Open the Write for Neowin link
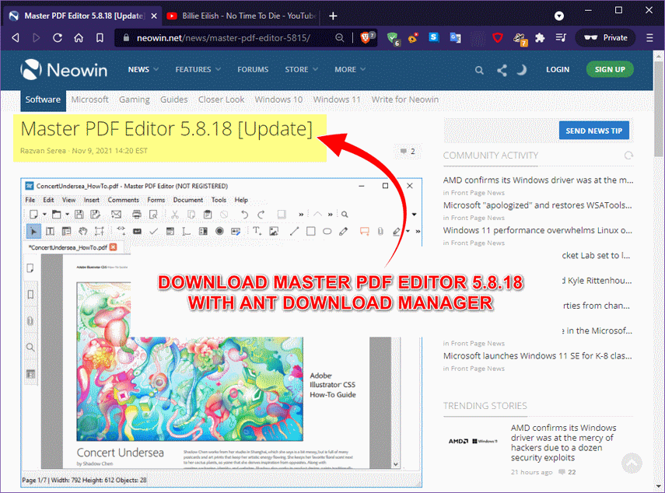Viewport: 665px width, 493px height. [x=405, y=100]
